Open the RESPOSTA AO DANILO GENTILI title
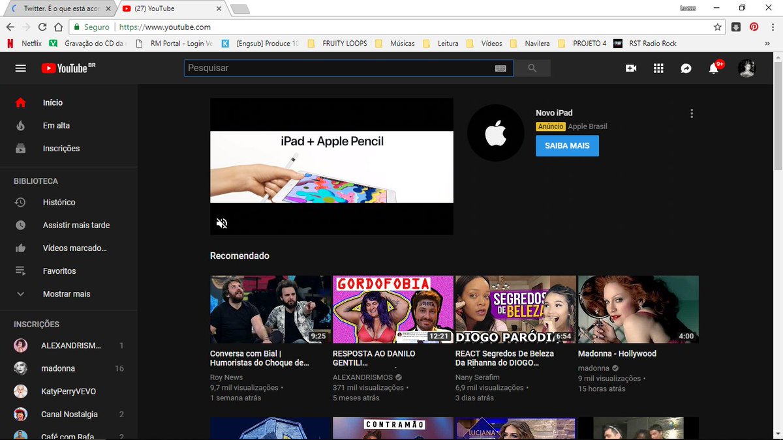 coord(374,358)
